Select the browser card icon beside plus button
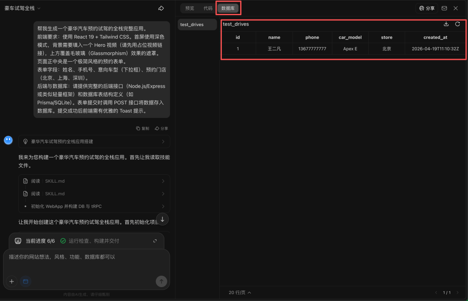Screen dimensions: 468x301 click(x=26, y=281)
